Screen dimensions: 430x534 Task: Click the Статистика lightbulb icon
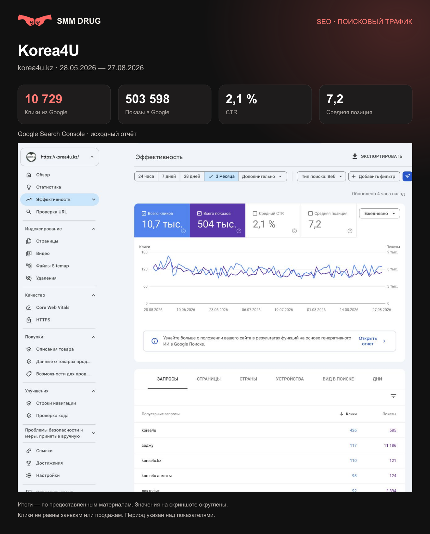[x=29, y=187]
